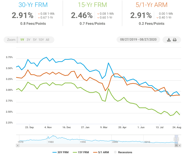Viewport: 184px width, 156px height.
Task: Set the zoom range to 5Y
Action: point(35,40)
